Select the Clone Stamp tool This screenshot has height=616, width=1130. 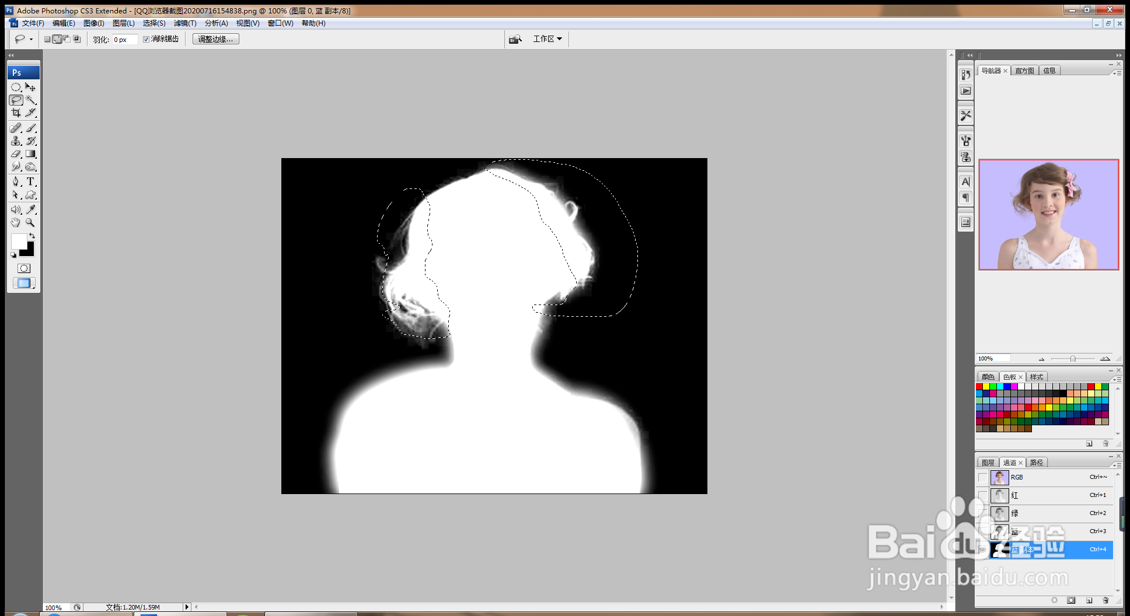point(16,141)
